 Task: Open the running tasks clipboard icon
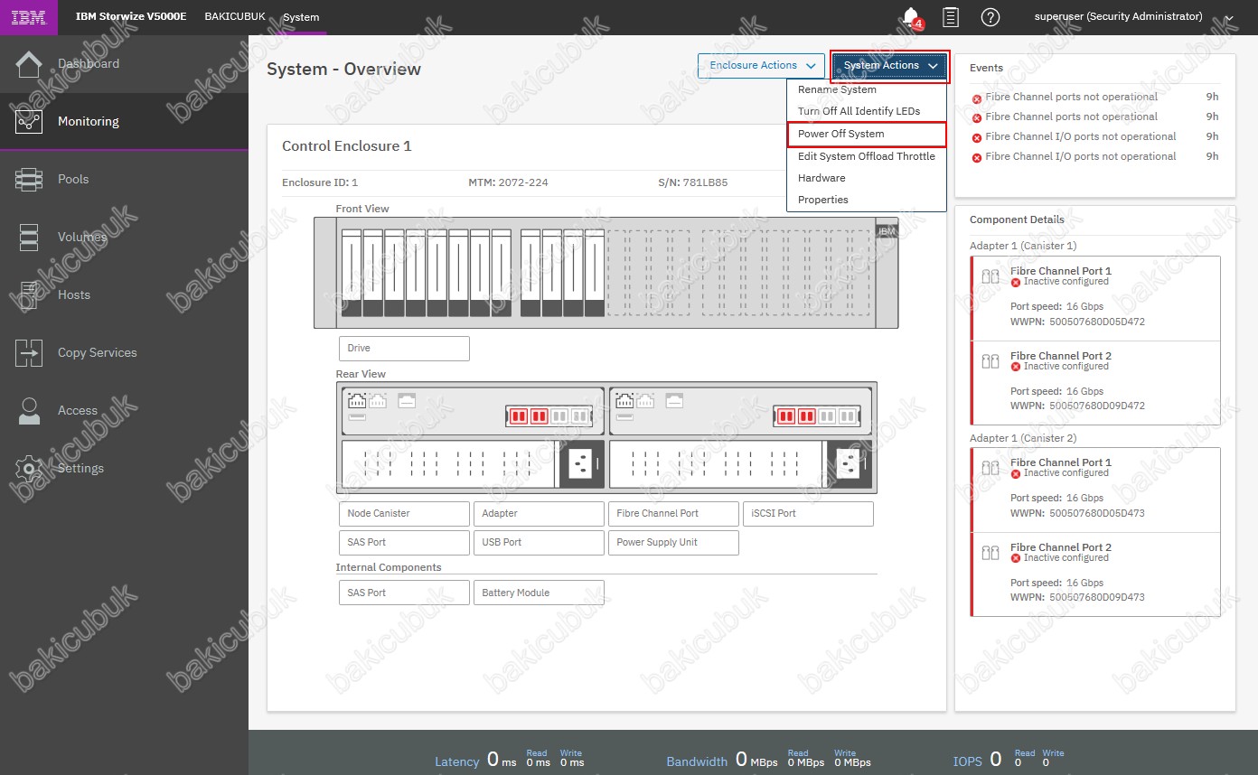pyautogui.click(x=950, y=17)
